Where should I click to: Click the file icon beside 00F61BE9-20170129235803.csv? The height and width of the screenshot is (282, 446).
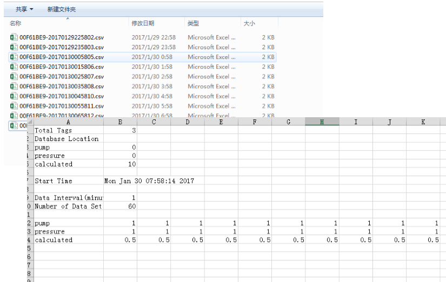coord(14,48)
